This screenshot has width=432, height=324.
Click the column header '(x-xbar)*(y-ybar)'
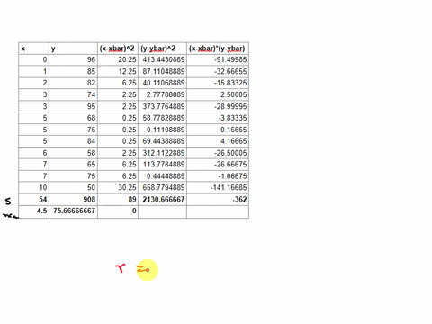217,49
